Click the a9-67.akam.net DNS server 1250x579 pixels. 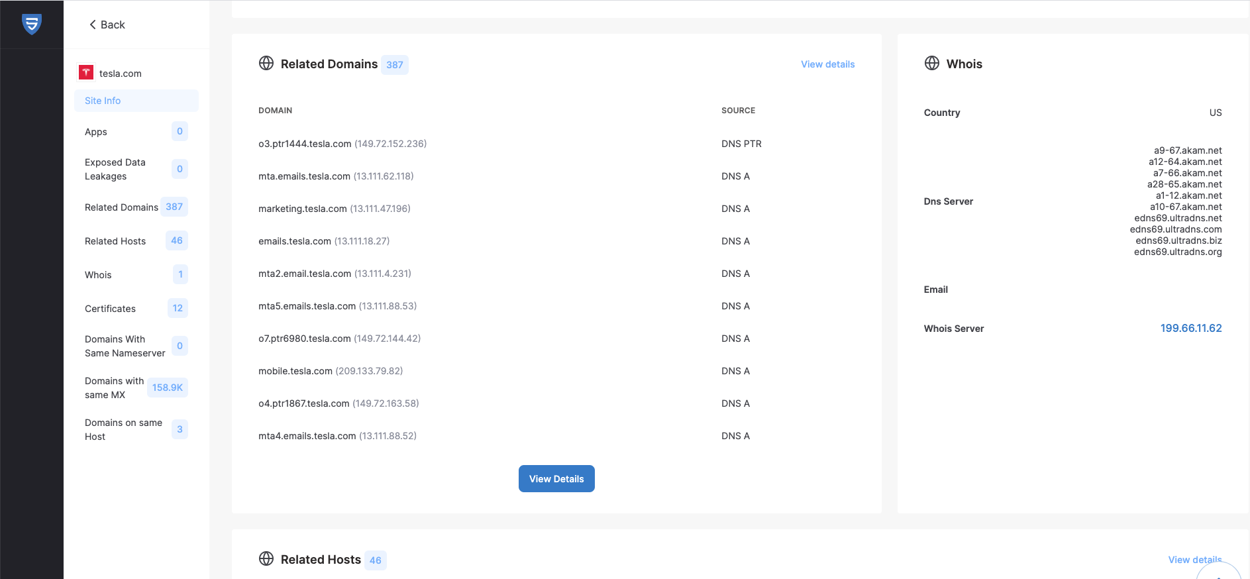(1188, 150)
